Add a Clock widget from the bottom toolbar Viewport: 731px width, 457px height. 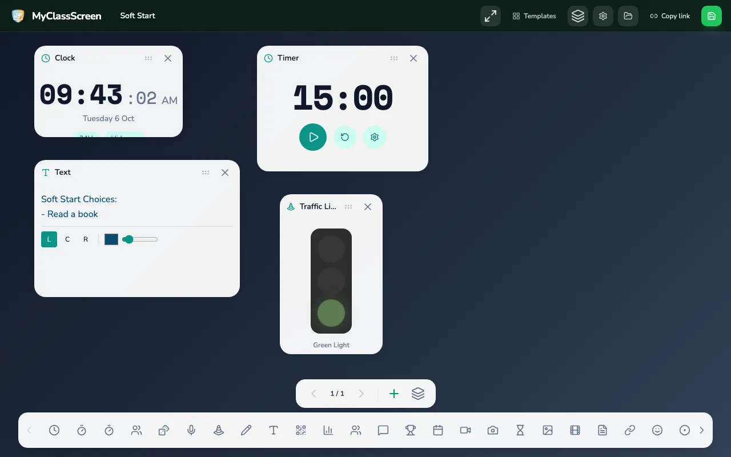coord(54,430)
